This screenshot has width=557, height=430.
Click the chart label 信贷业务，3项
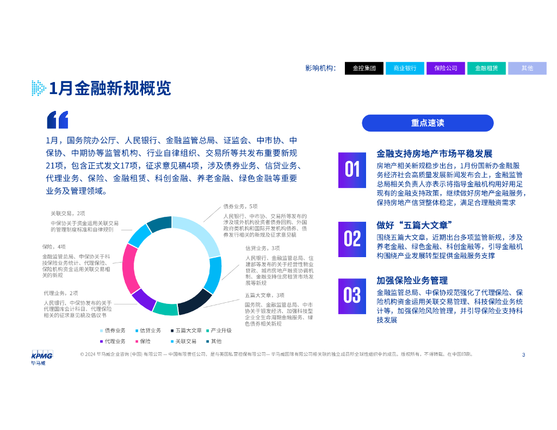tap(263, 248)
